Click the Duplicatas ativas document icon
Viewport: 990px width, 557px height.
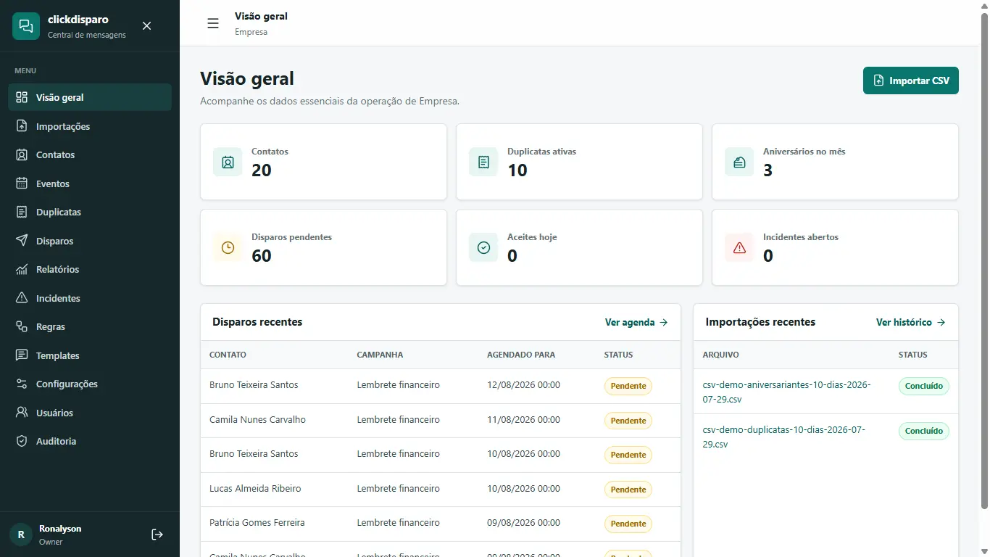click(483, 162)
